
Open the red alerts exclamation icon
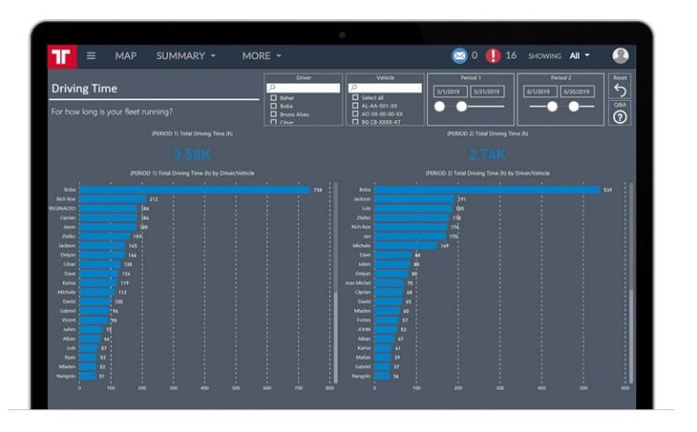click(493, 55)
